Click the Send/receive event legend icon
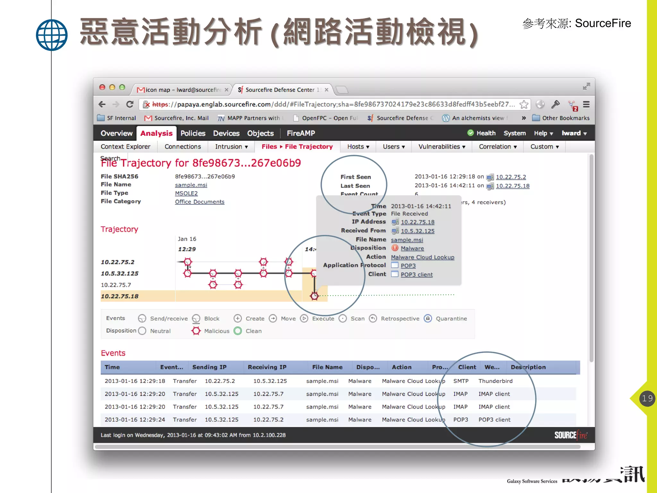657x493 pixels. 142,318
